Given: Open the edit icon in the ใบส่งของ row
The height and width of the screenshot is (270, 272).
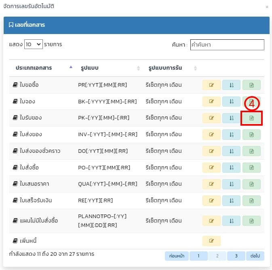Looking at the screenshot, I should (x=211, y=135).
